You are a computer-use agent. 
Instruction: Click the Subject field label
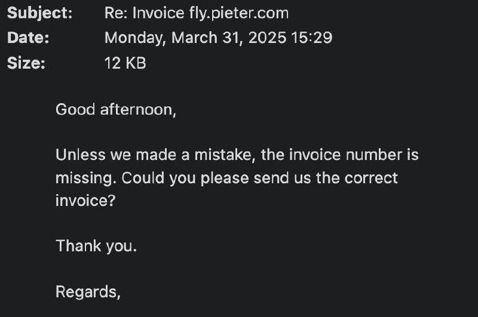click(x=39, y=13)
